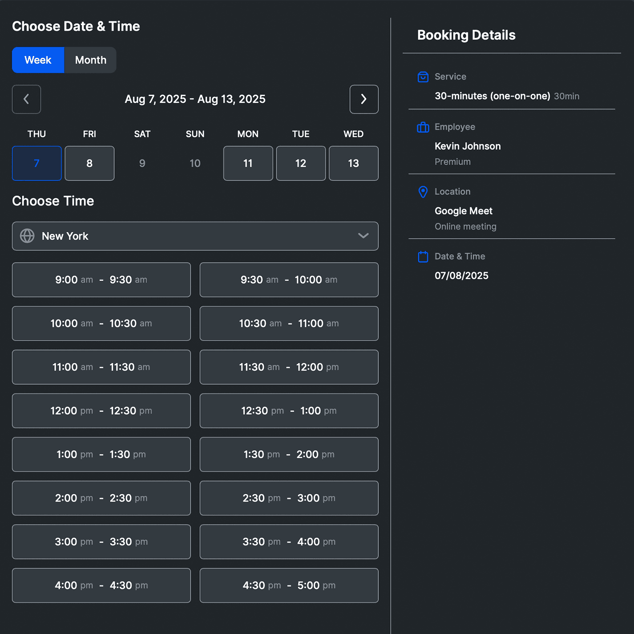Select Friday 8 date

pos(89,163)
